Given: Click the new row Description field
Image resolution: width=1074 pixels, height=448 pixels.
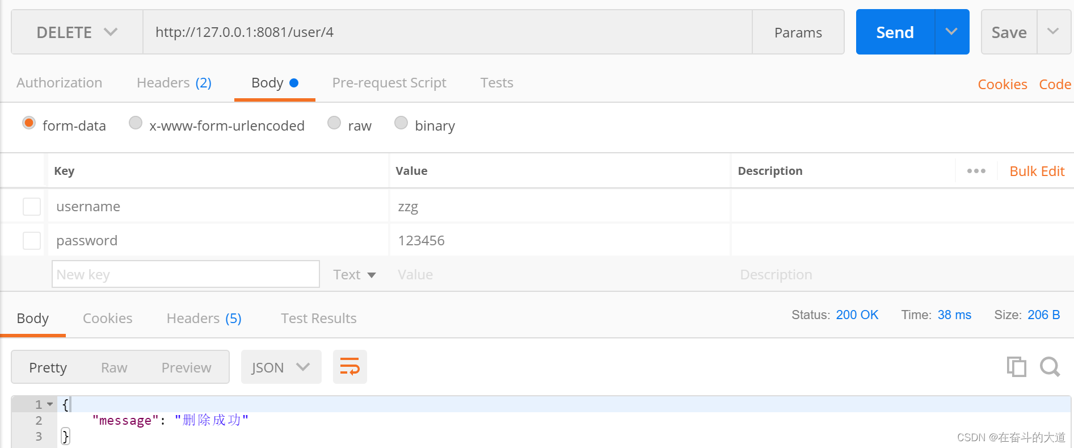Looking at the screenshot, I should (x=902, y=275).
